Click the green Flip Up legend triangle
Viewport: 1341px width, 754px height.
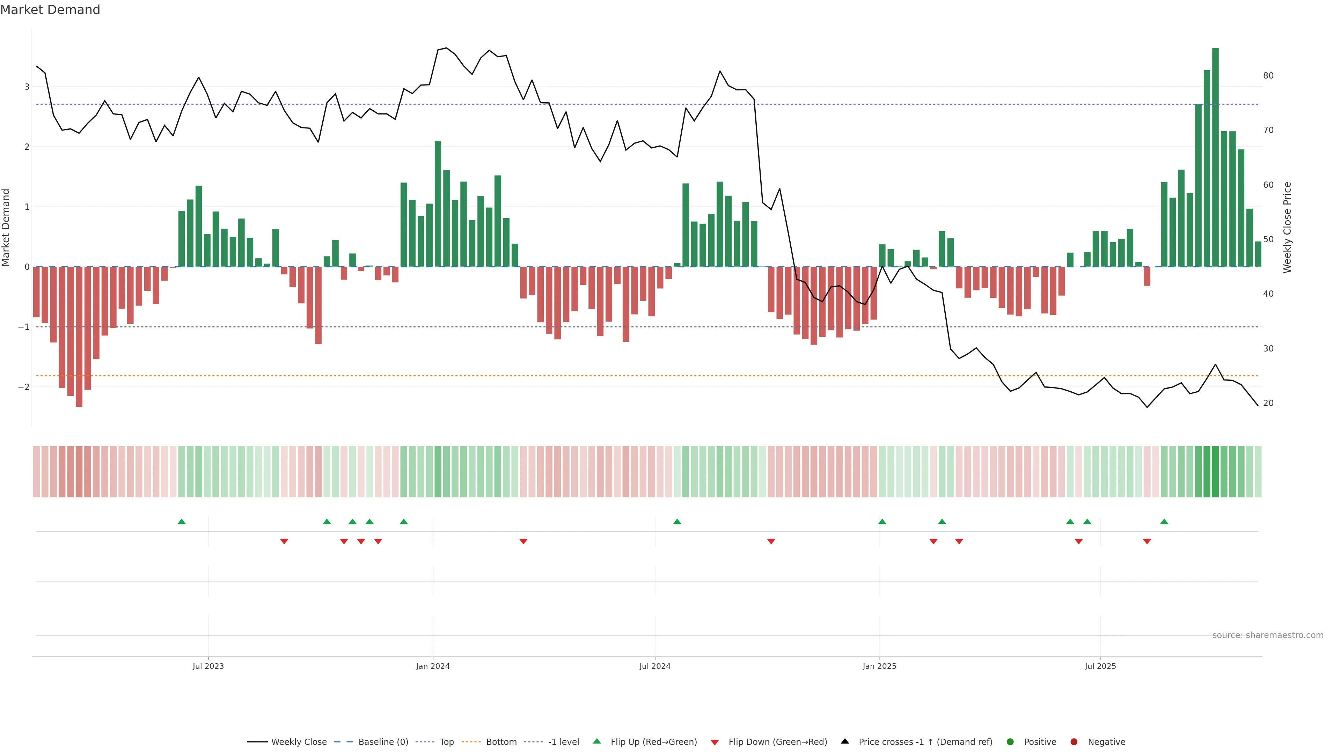[597, 741]
